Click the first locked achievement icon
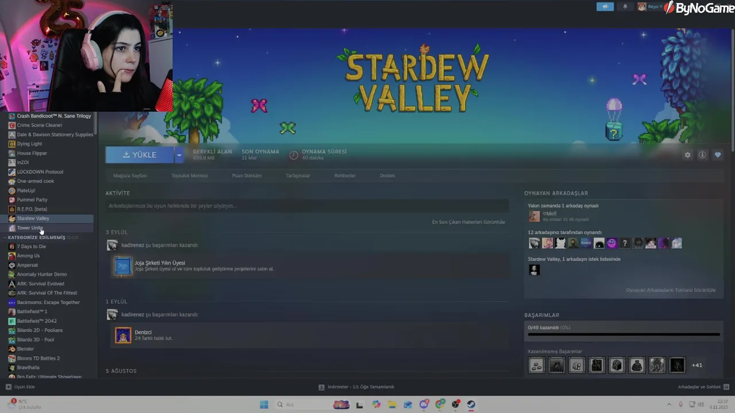 pos(536,365)
